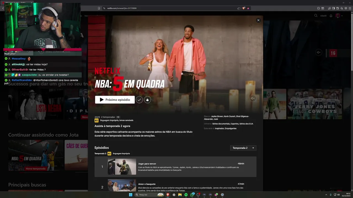353x198 pixels.
Task: Open the 'mais' cast link
Action: point(216,119)
